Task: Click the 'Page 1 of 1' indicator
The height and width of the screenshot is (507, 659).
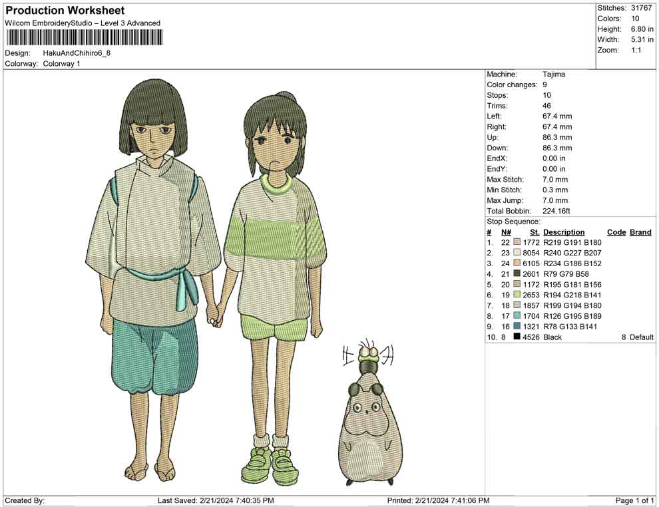Action: [x=634, y=500]
